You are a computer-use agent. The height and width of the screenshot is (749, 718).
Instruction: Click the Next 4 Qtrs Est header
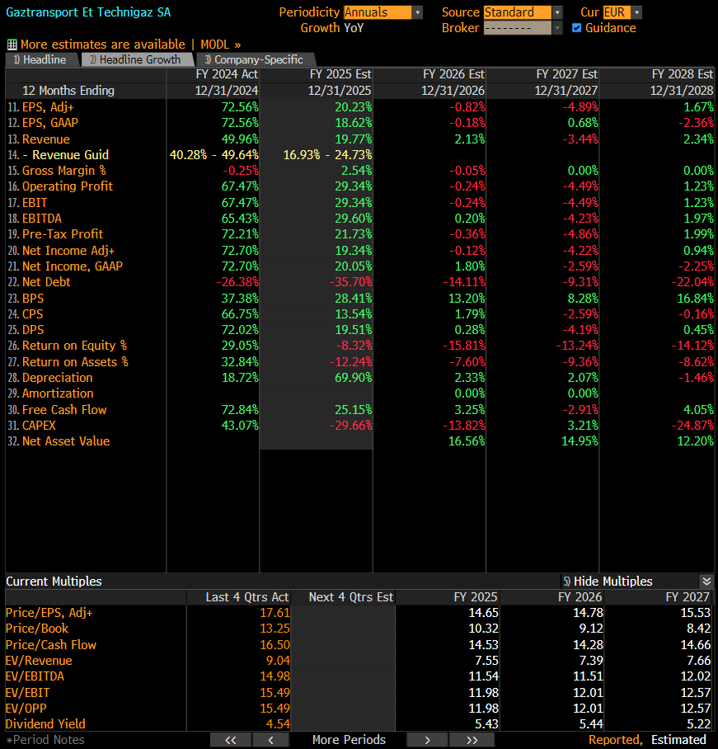point(351,597)
